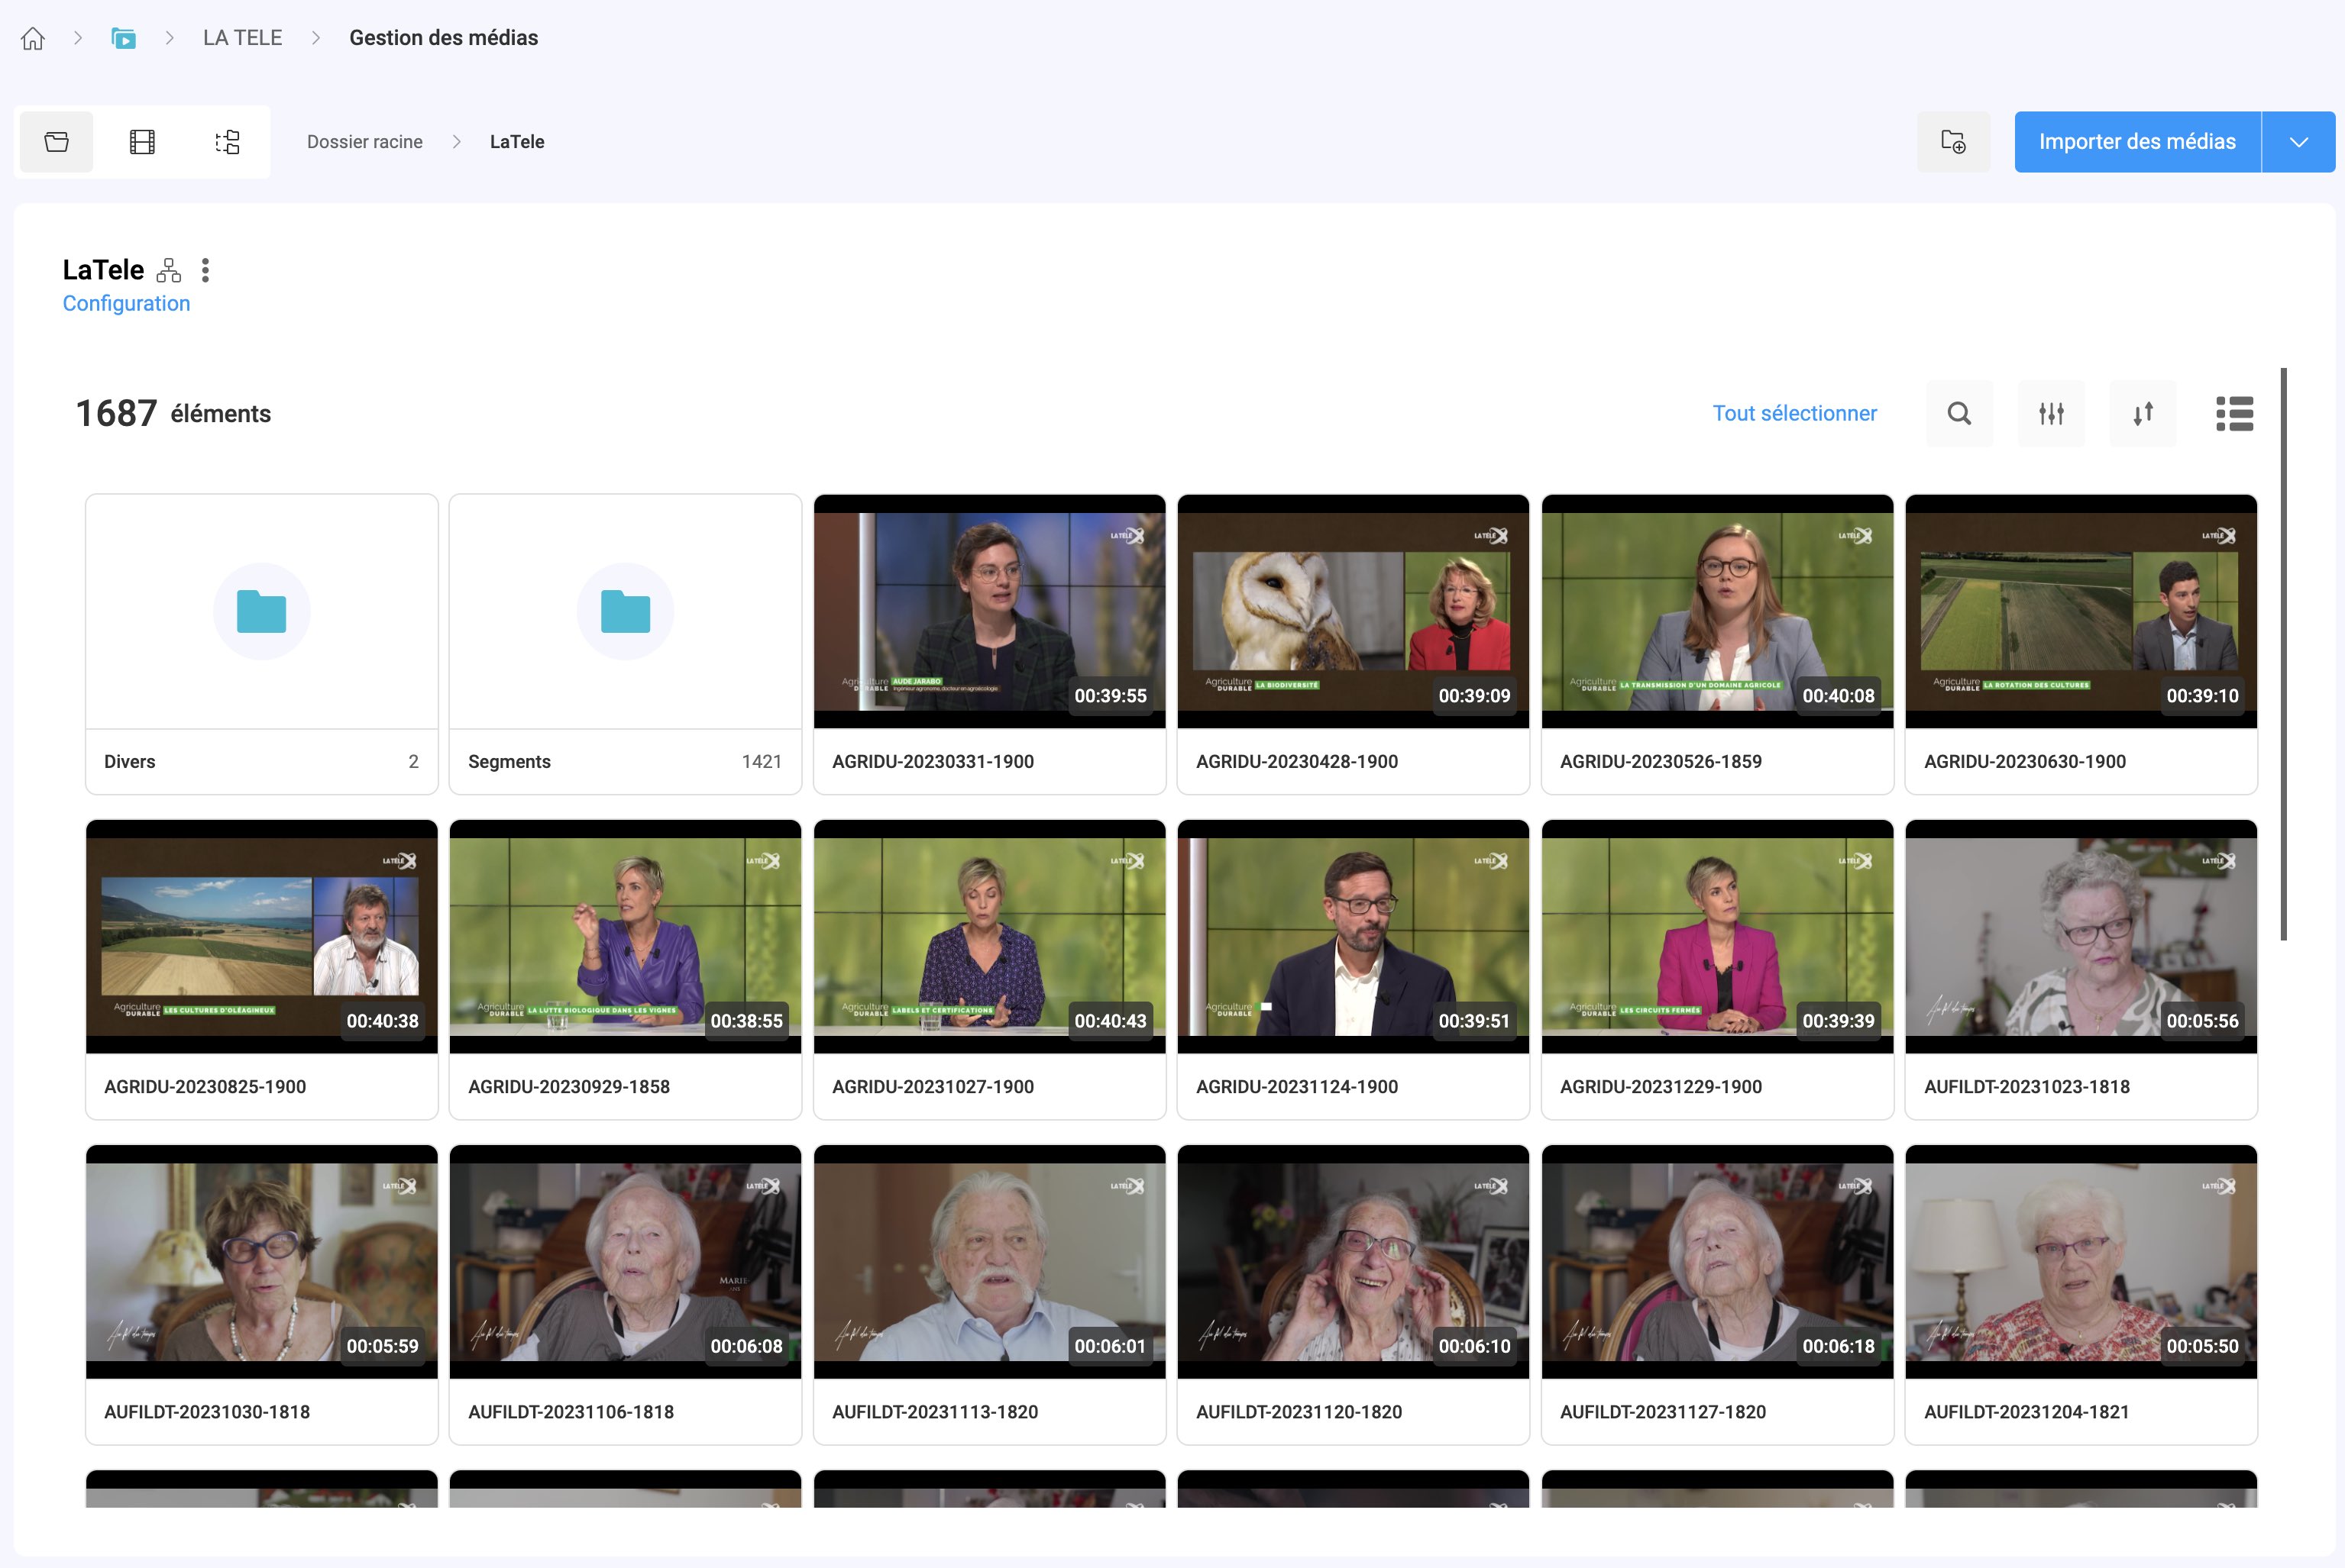Click the new folder icon
The width and height of the screenshot is (2345, 1568).
click(x=1952, y=142)
